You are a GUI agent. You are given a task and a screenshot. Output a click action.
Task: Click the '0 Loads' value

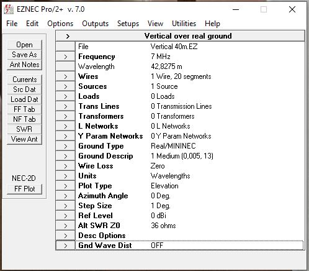[163, 96]
